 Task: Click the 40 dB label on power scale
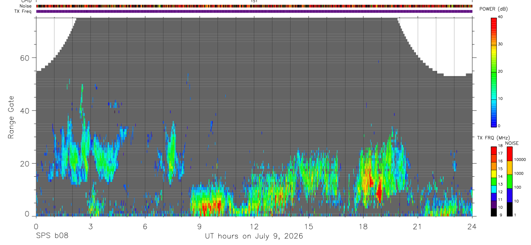pos(500,17)
